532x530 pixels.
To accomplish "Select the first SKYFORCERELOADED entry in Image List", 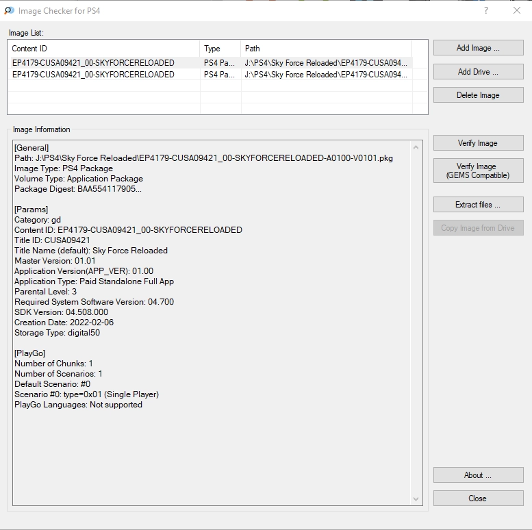I will pyautogui.click(x=93, y=63).
